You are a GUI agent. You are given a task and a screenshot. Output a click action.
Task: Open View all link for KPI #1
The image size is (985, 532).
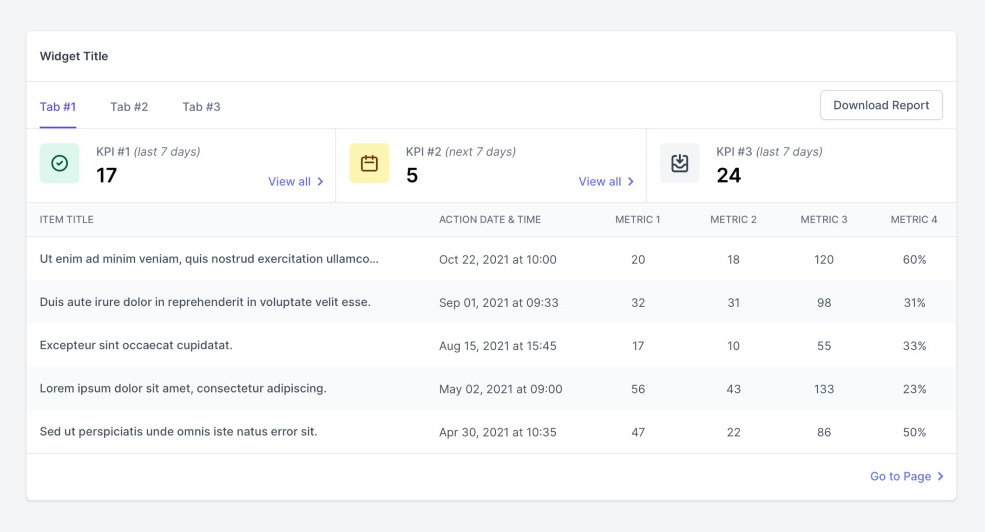289,182
